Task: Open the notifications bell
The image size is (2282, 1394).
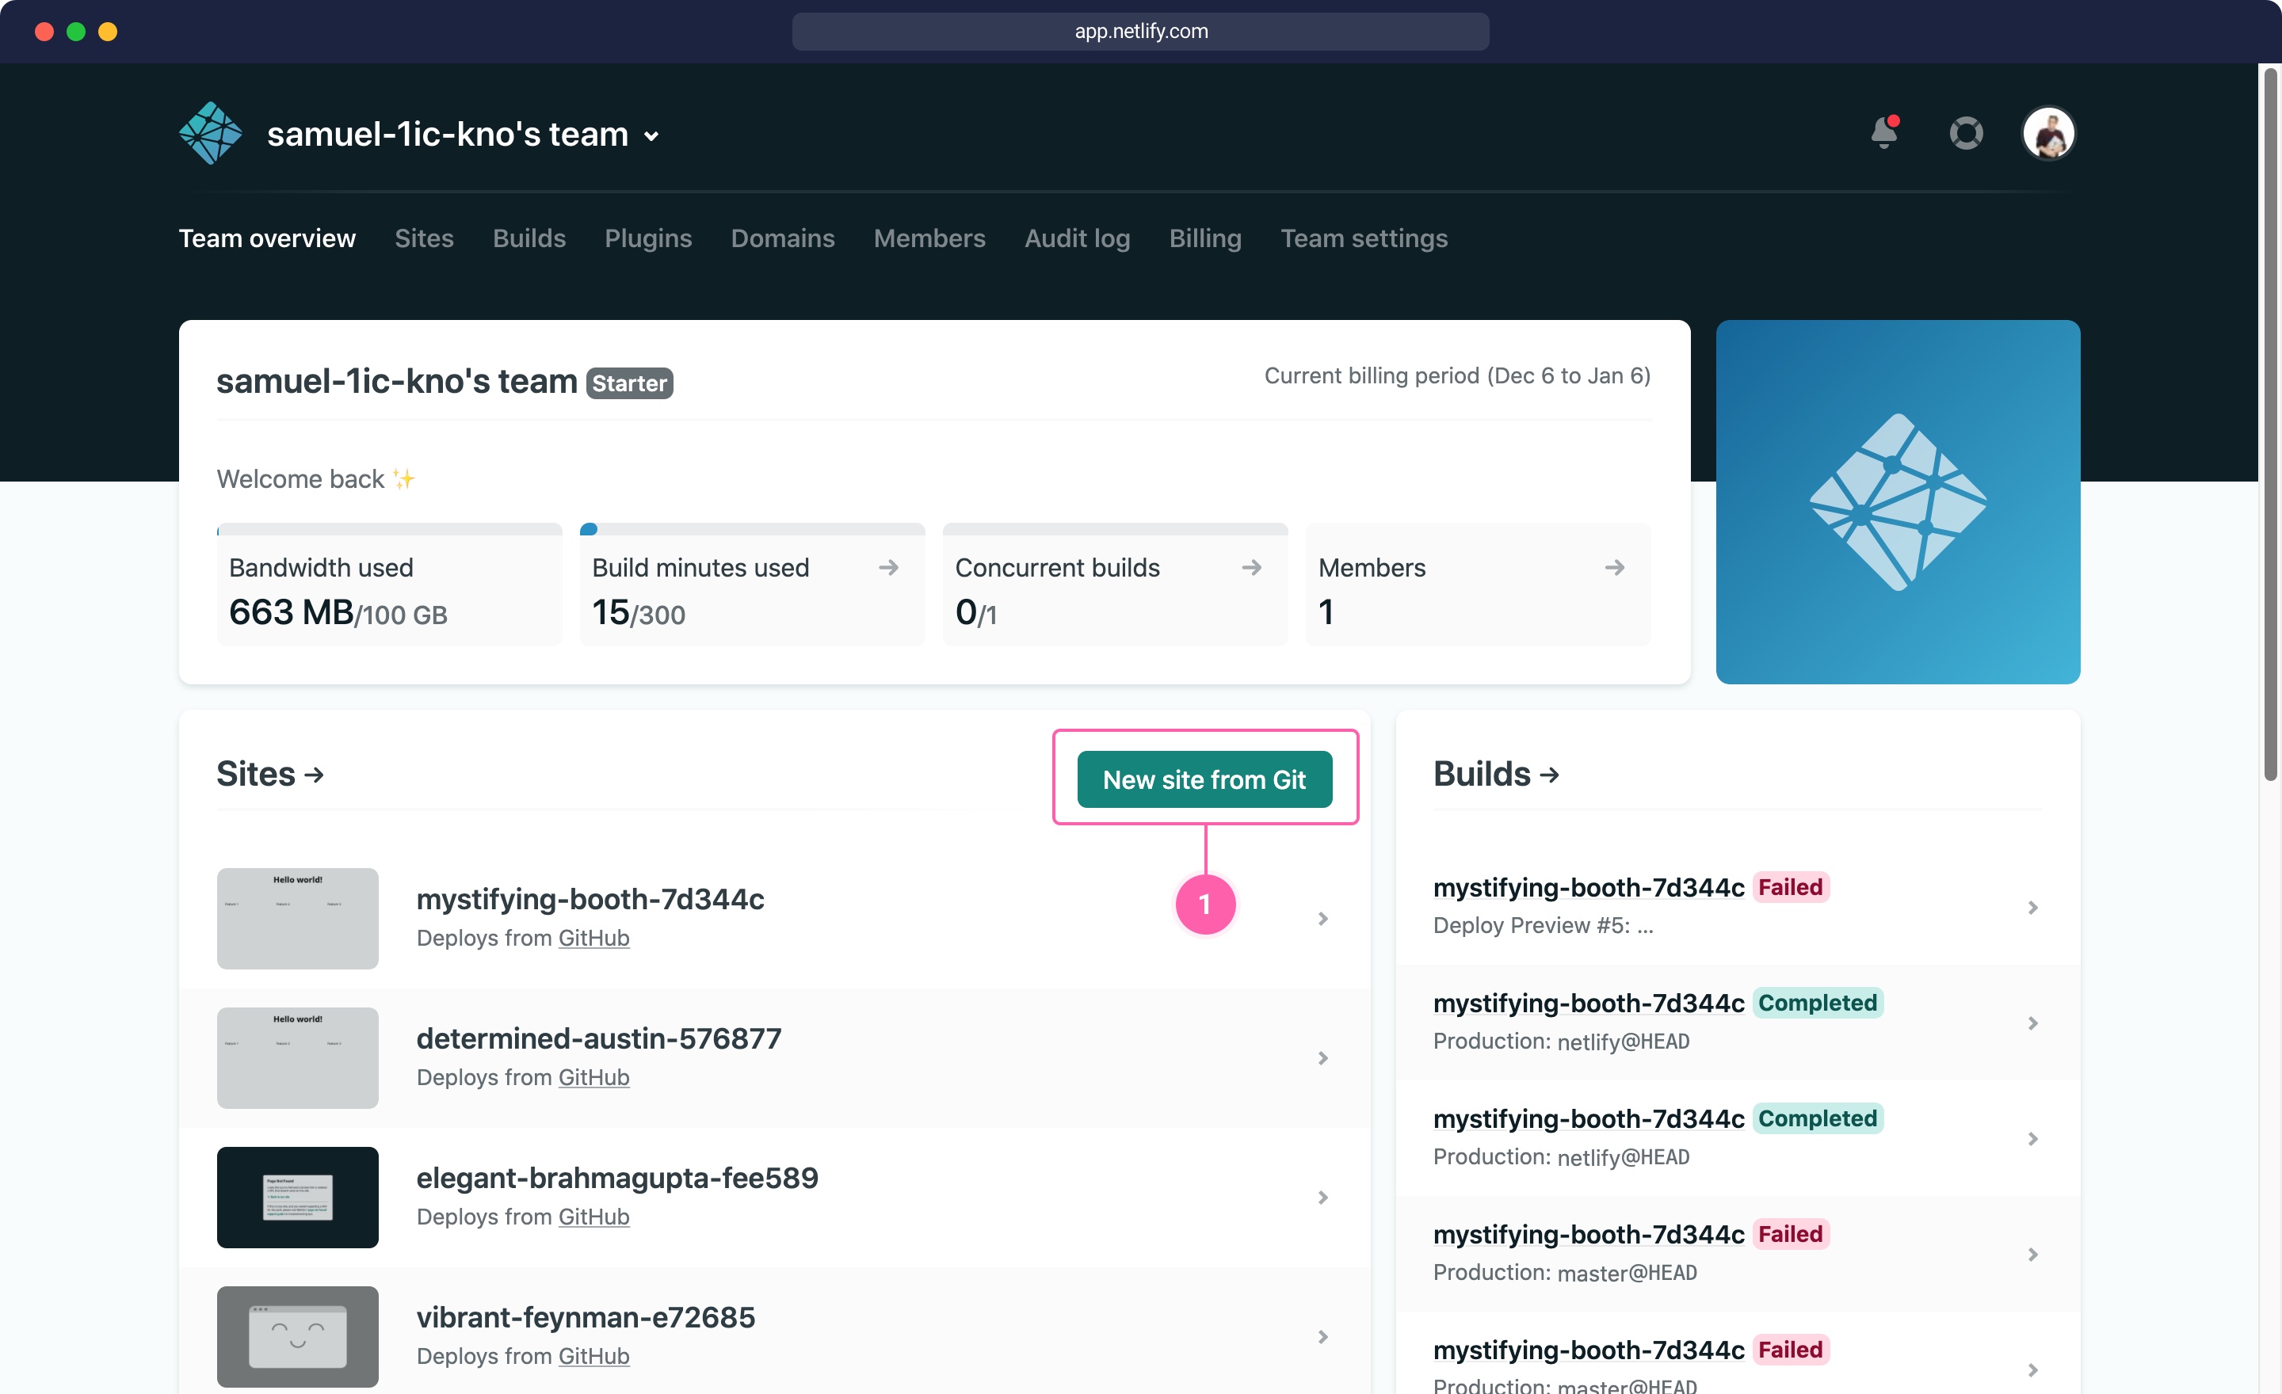Action: [1883, 132]
